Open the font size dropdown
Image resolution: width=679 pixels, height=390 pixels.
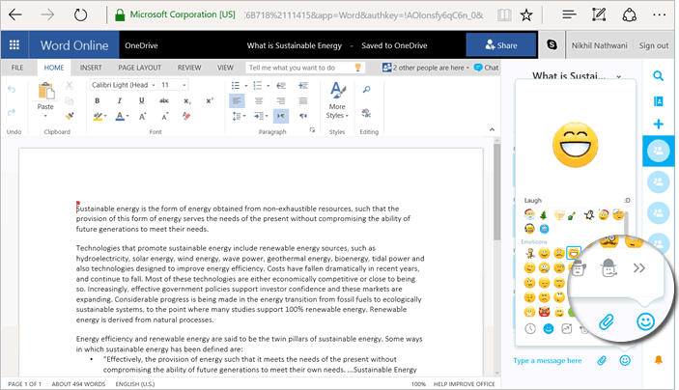point(184,85)
